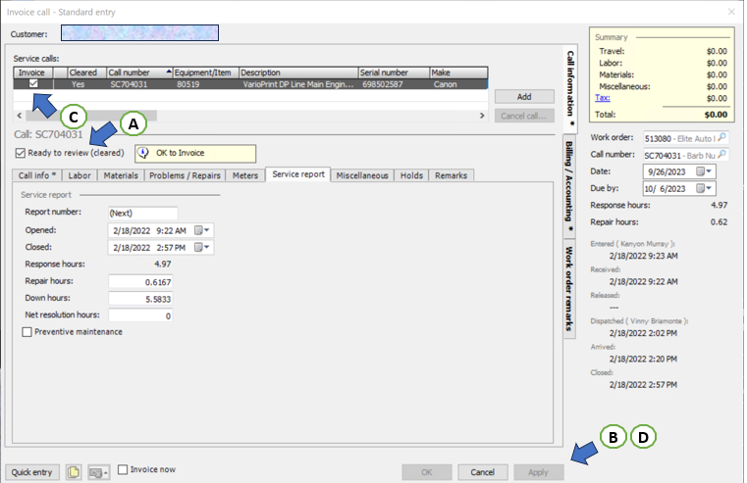The image size is (747, 483).
Task: Click the Down hours input field
Action: [140, 299]
